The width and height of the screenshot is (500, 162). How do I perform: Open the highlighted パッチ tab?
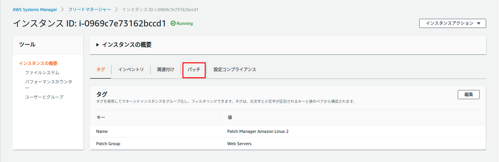(194, 70)
